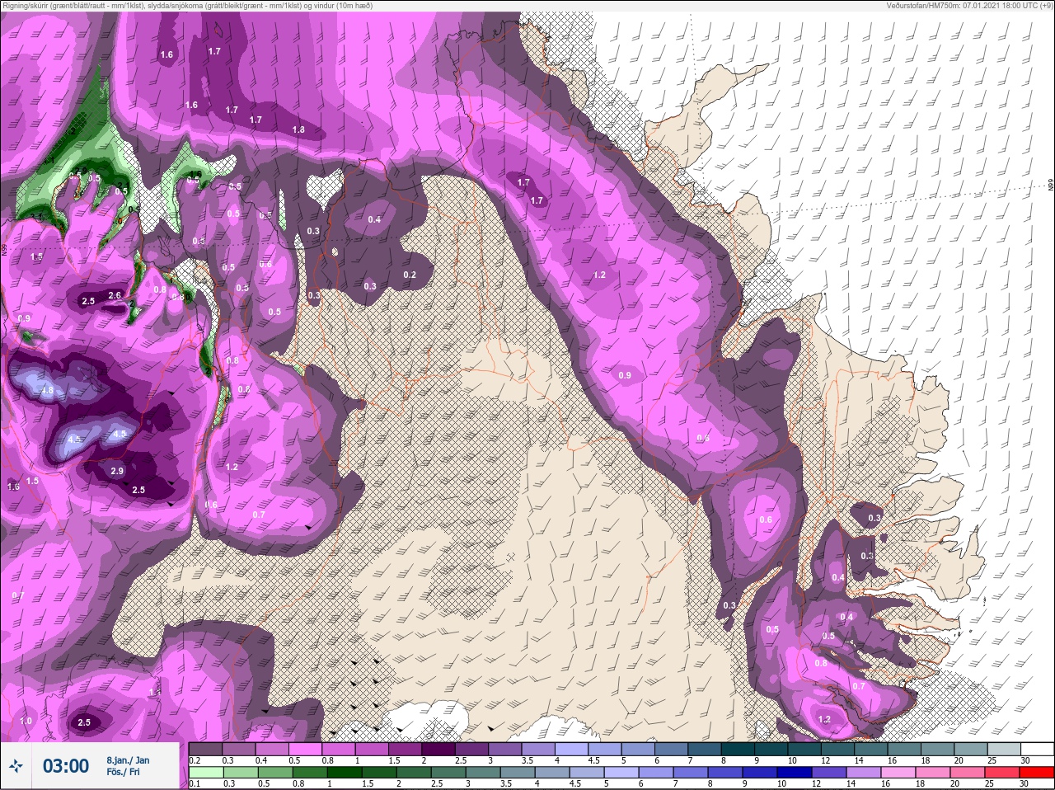Select the 03:00 forecast time display
Screen dimensions: 1055x790
[x=66, y=766]
